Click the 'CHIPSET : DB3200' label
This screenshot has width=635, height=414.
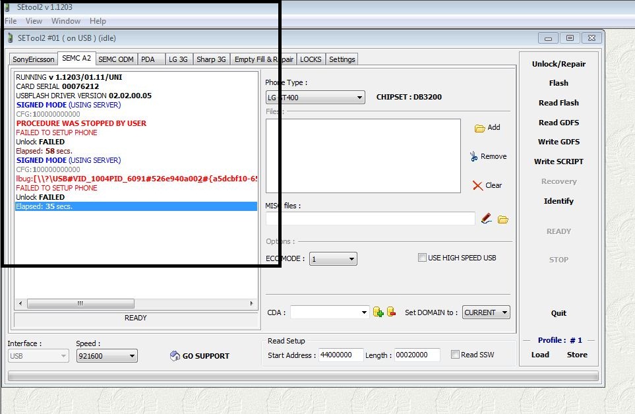409,97
